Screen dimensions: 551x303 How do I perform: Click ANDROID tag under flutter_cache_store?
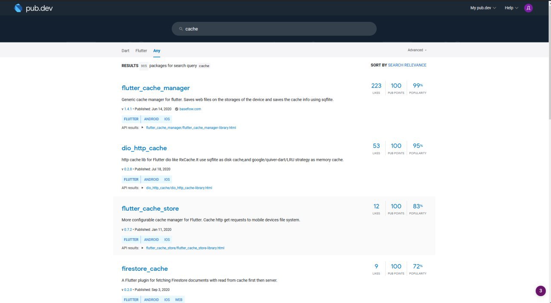(152, 239)
